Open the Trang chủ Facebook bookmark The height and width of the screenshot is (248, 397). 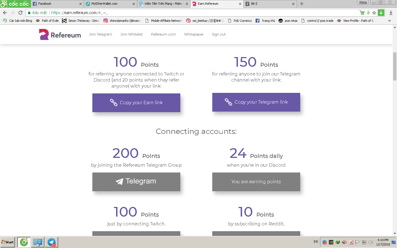click(x=265, y=21)
